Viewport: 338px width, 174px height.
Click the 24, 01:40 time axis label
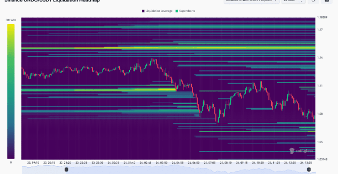pyautogui.click(x=129, y=163)
